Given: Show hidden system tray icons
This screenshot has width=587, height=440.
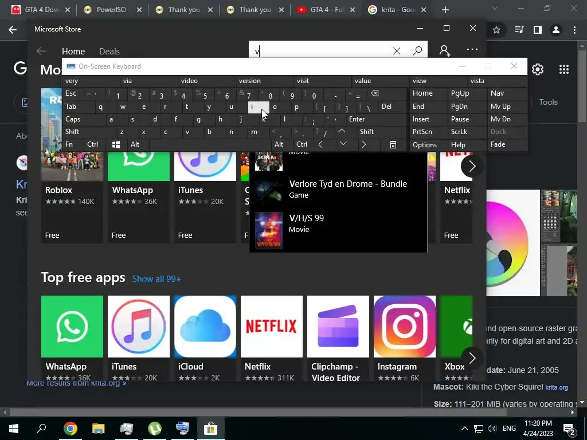Looking at the screenshot, I should point(464,429).
